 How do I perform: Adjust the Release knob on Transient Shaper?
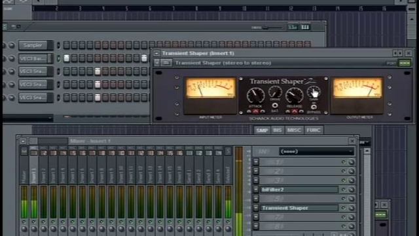point(294,96)
